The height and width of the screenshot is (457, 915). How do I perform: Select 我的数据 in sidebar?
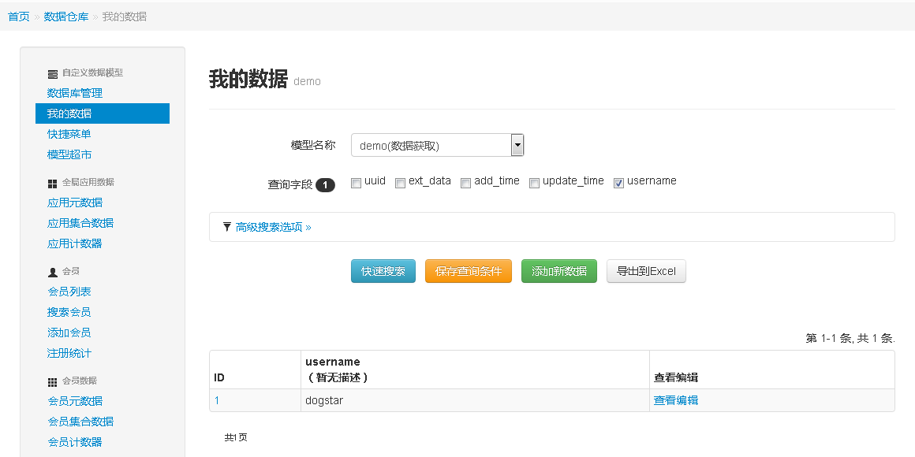click(102, 113)
